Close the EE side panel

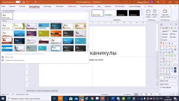[x=176, y=24]
